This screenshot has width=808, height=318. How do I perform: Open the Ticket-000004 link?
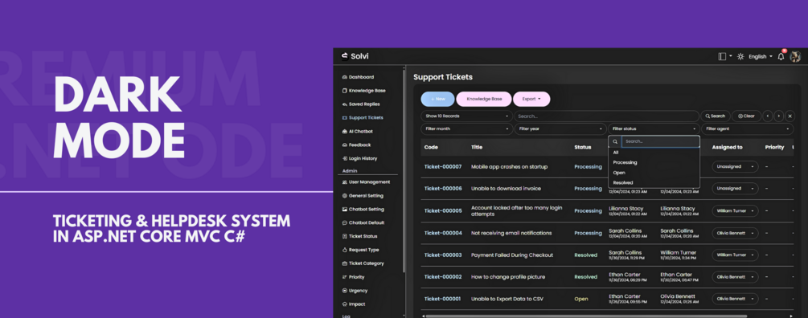[443, 233]
